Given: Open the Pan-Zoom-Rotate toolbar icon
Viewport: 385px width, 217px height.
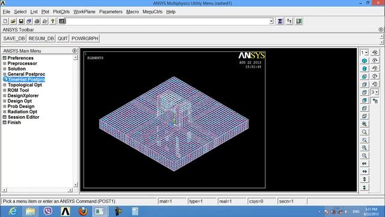Looking at the screenshot, I should click(x=29, y=21).
